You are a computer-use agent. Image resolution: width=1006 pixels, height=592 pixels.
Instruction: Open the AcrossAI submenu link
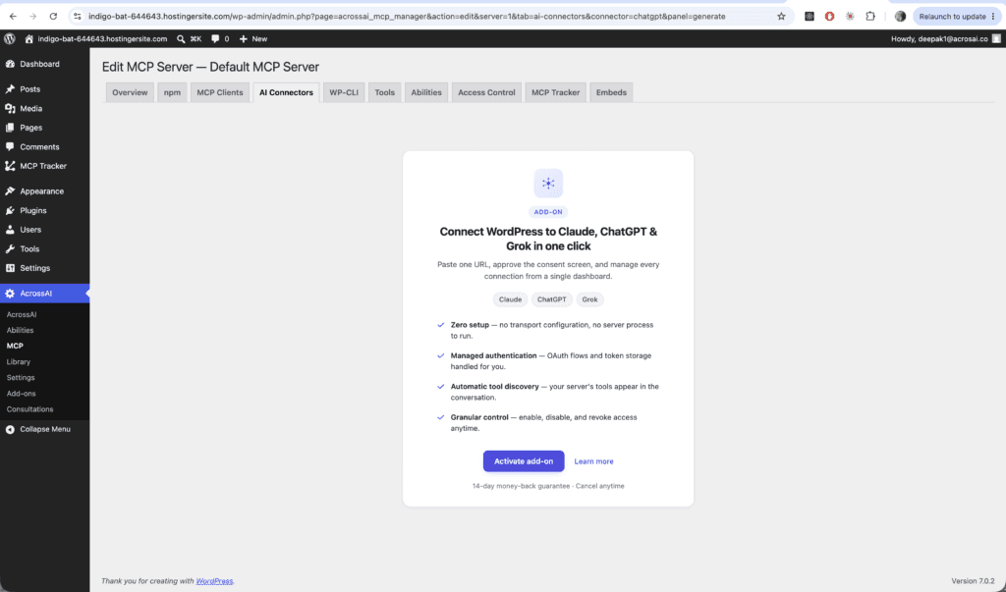22,314
